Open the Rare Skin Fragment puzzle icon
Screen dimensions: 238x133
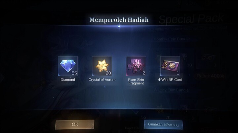coord(136,66)
